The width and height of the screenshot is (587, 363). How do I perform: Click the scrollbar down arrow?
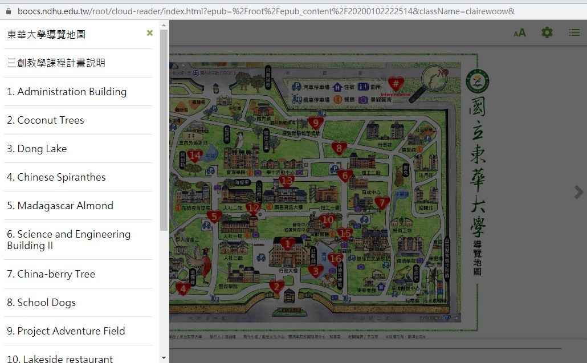tap(164, 358)
